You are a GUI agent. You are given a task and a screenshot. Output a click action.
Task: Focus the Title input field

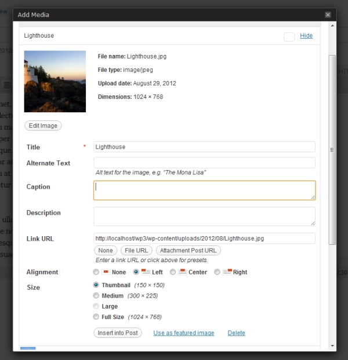pos(204,146)
